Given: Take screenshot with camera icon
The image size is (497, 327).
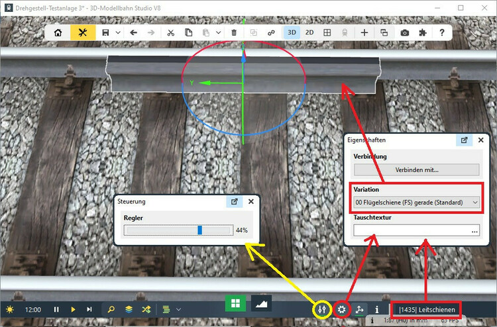Looking at the screenshot, I should click(x=405, y=32).
